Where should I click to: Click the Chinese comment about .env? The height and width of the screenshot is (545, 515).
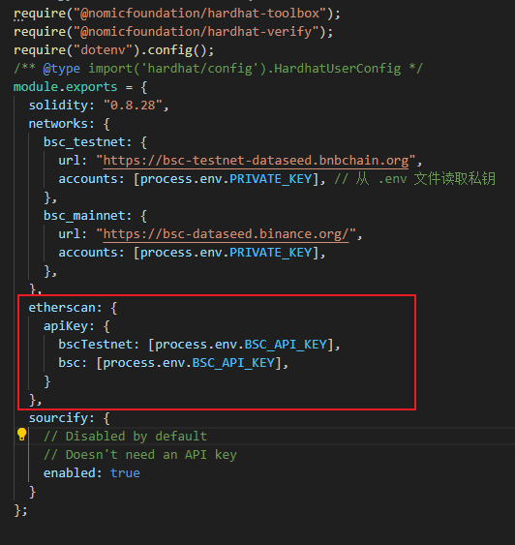click(415, 179)
